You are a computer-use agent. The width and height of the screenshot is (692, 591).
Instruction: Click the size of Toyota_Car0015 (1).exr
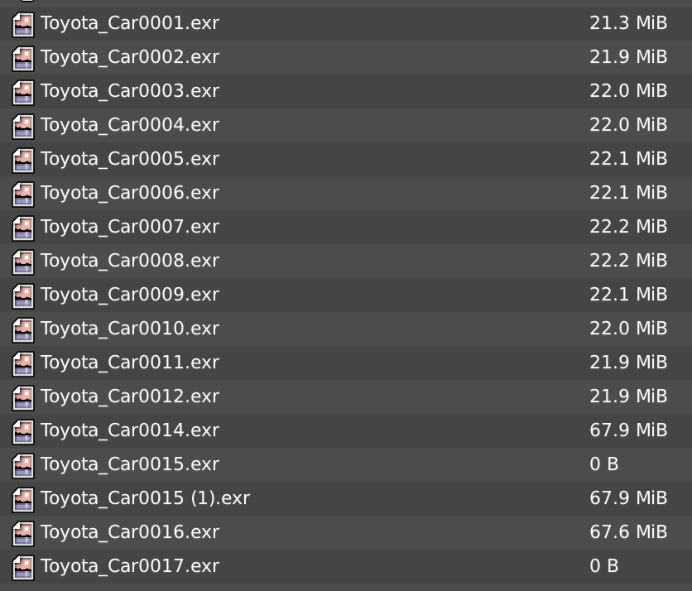628,499
